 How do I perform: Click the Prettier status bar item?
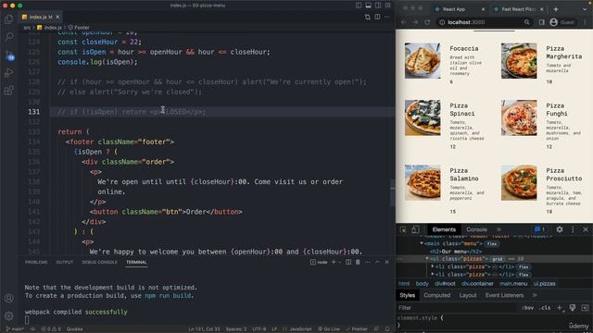(x=357, y=329)
